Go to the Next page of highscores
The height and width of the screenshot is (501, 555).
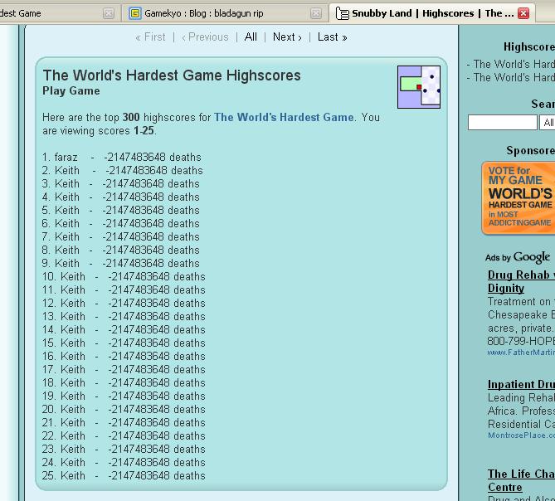click(x=287, y=37)
